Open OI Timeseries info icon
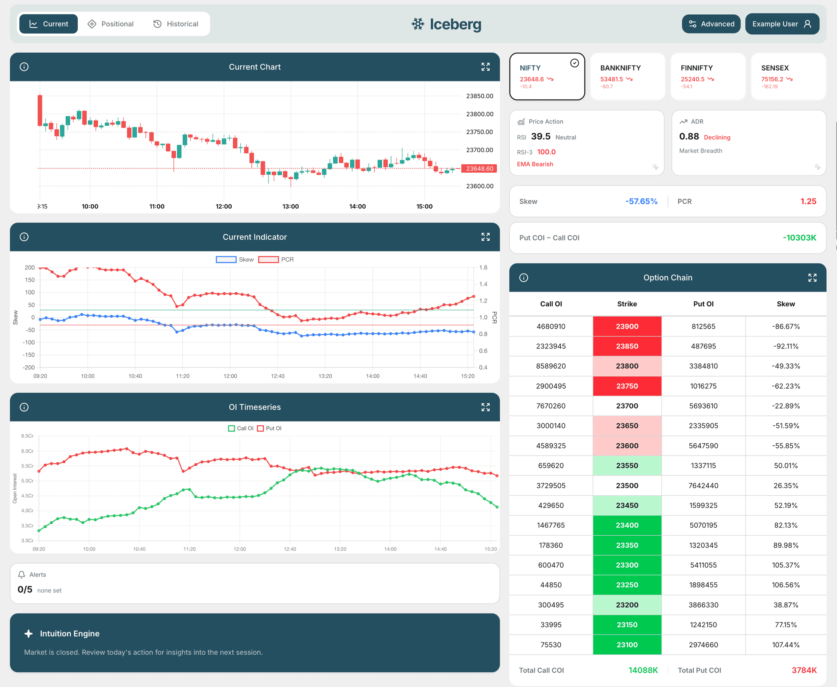The height and width of the screenshot is (687, 837). (x=24, y=407)
